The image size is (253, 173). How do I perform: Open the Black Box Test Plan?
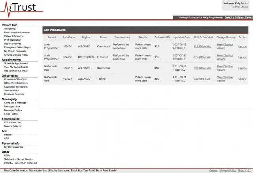[x=82, y=170]
